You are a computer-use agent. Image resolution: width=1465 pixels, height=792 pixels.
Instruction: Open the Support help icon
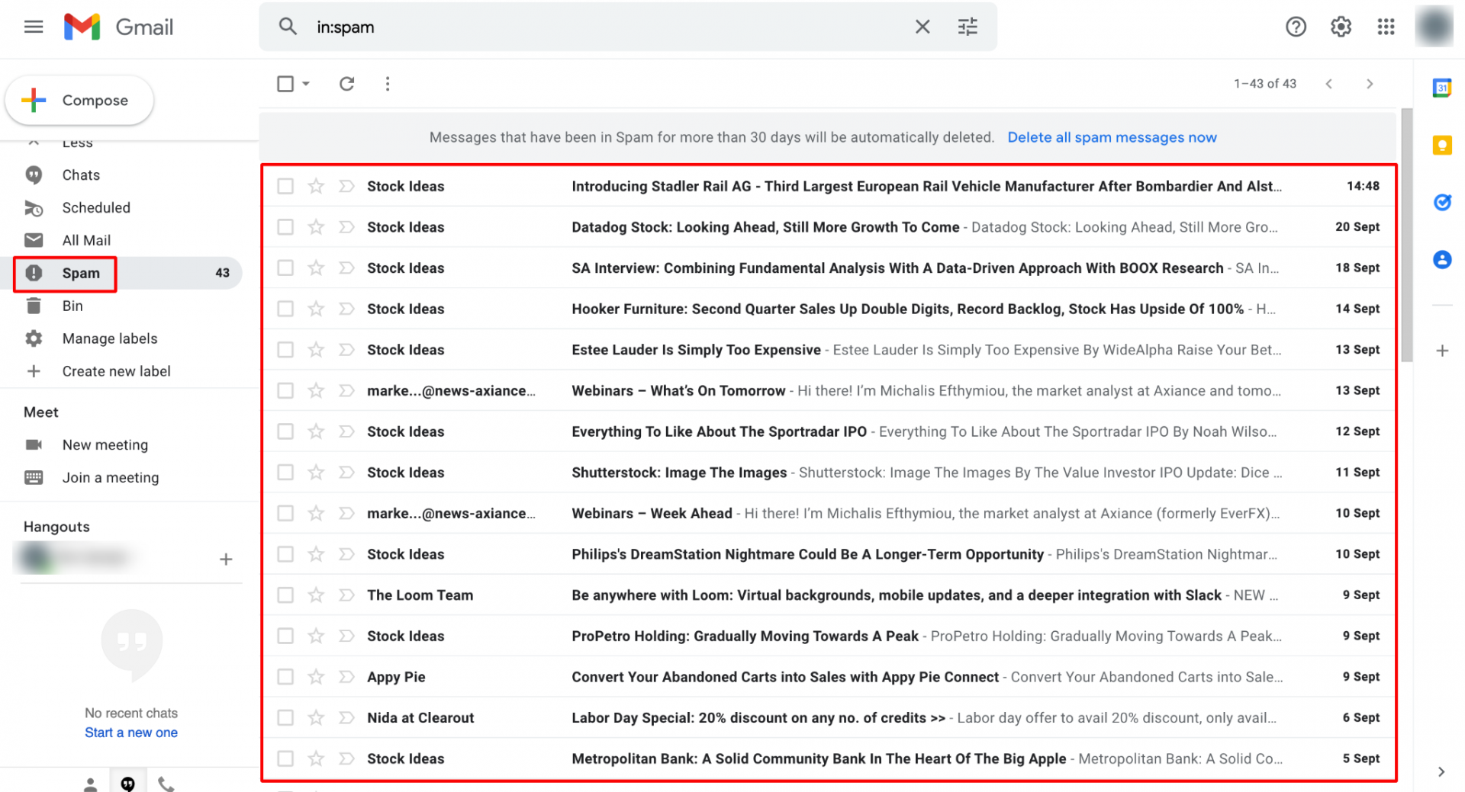[1296, 27]
